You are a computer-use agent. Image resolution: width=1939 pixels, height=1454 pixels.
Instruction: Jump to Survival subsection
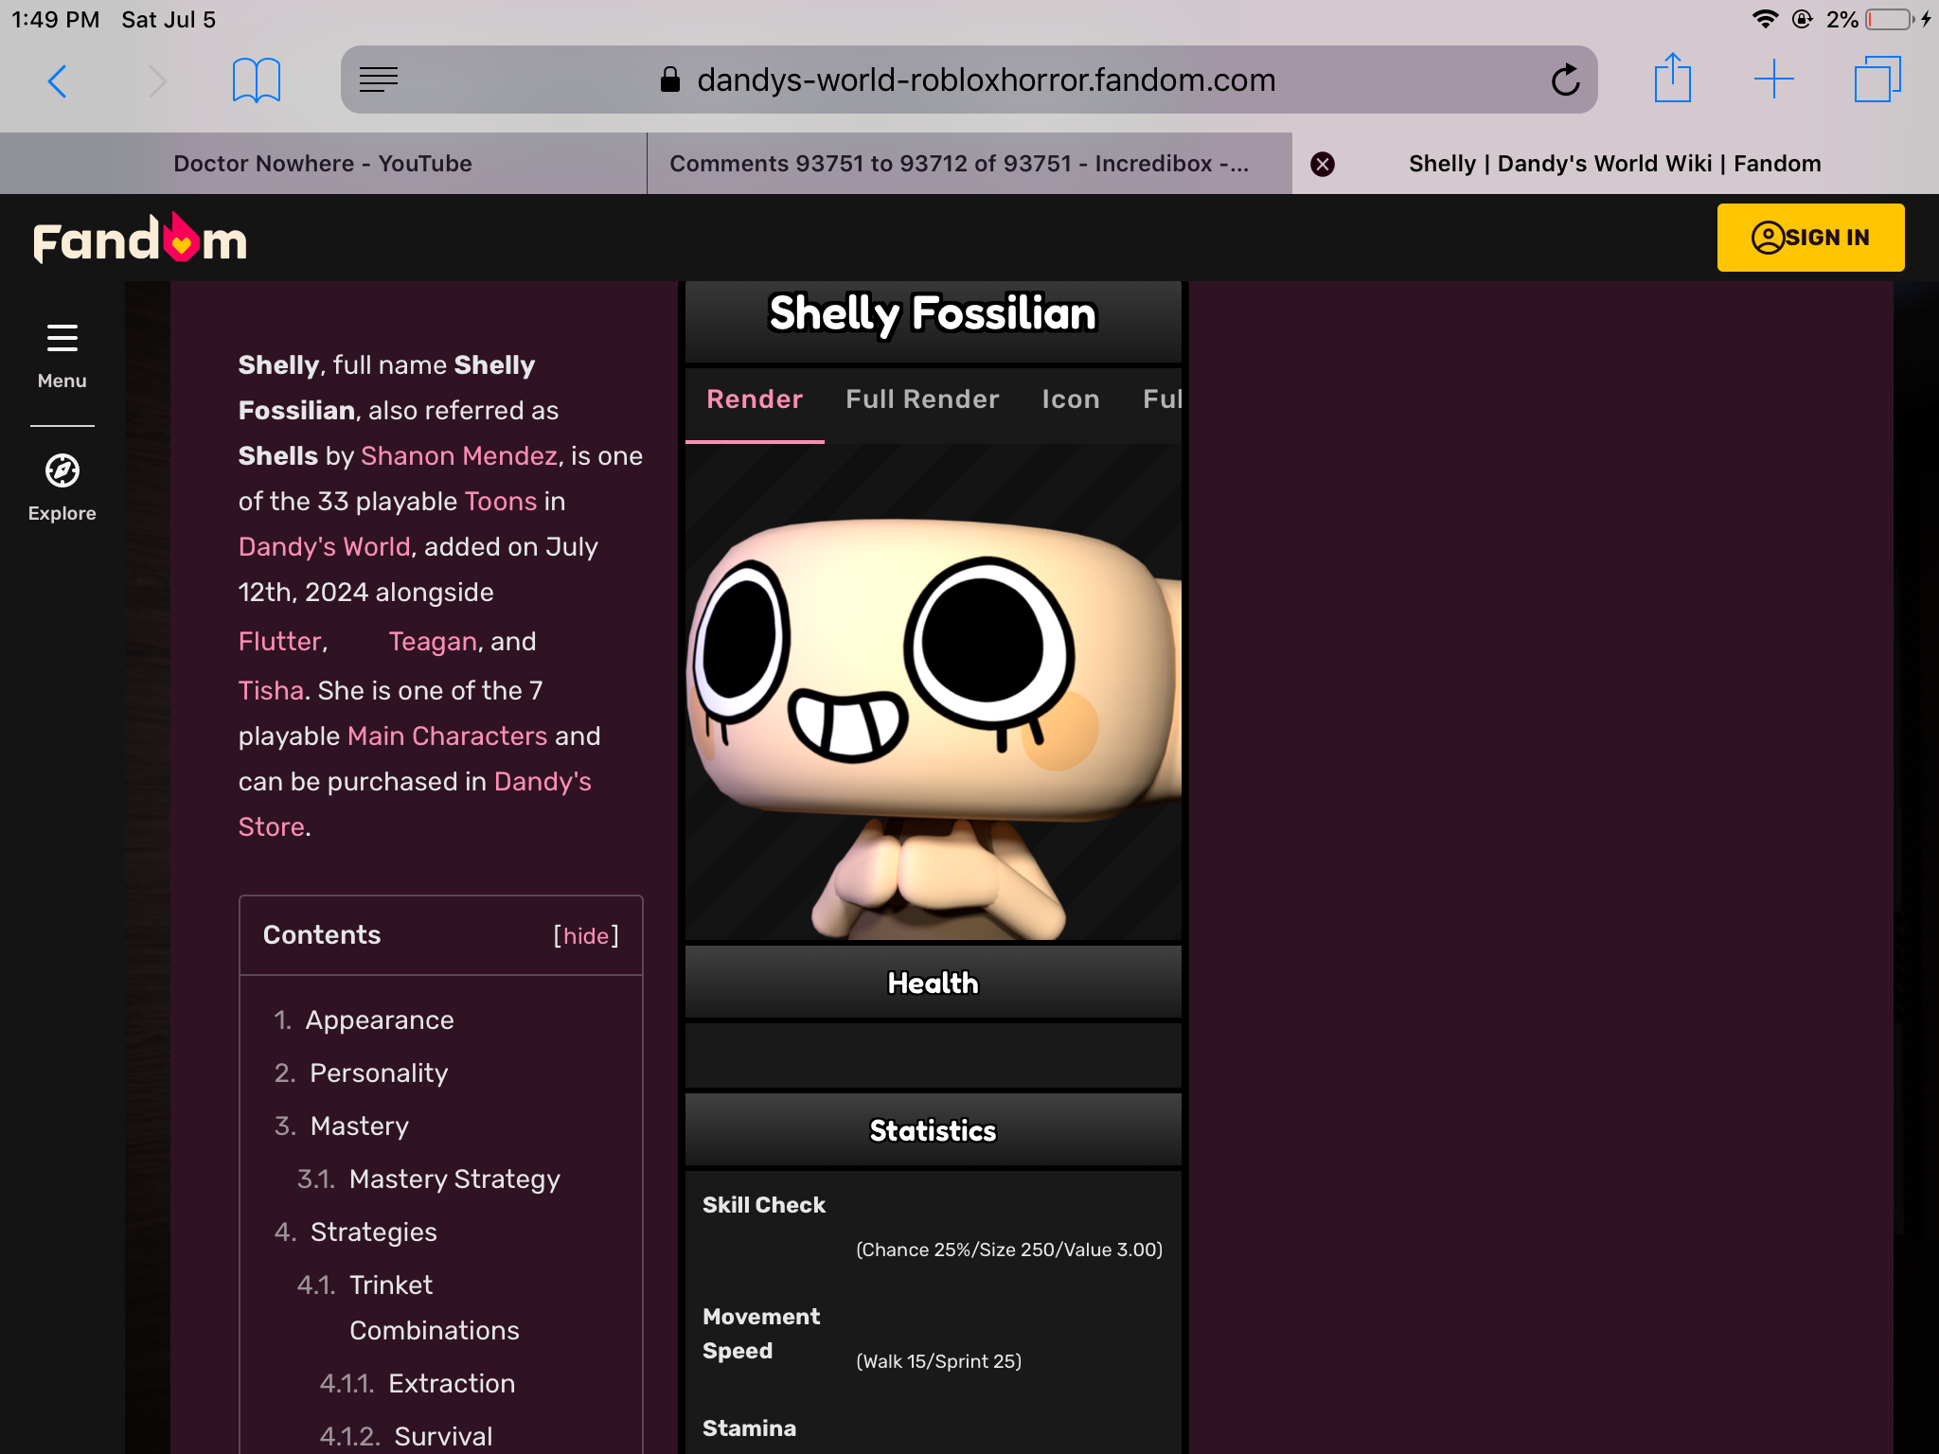click(x=443, y=1437)
